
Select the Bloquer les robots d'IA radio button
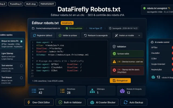(x=21, y=41)
